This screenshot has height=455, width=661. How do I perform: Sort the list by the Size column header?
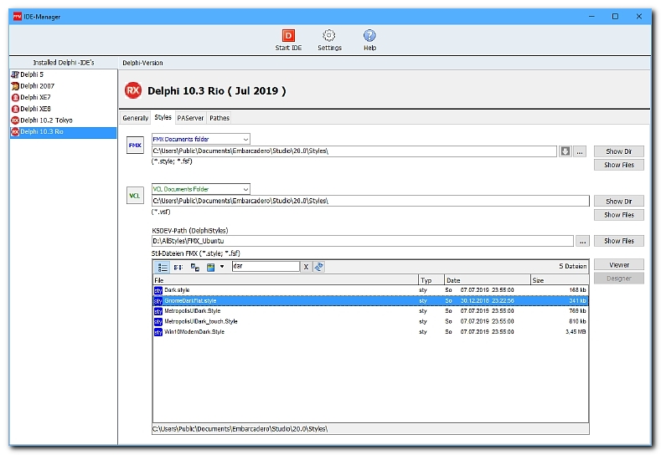point(560,280)
